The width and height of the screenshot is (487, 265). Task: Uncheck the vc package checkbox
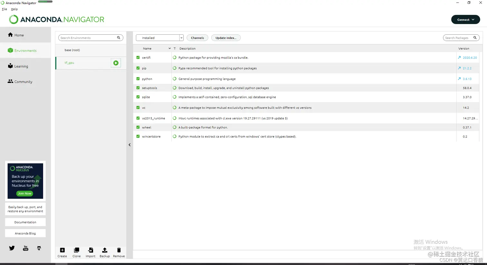click(138, 108)
